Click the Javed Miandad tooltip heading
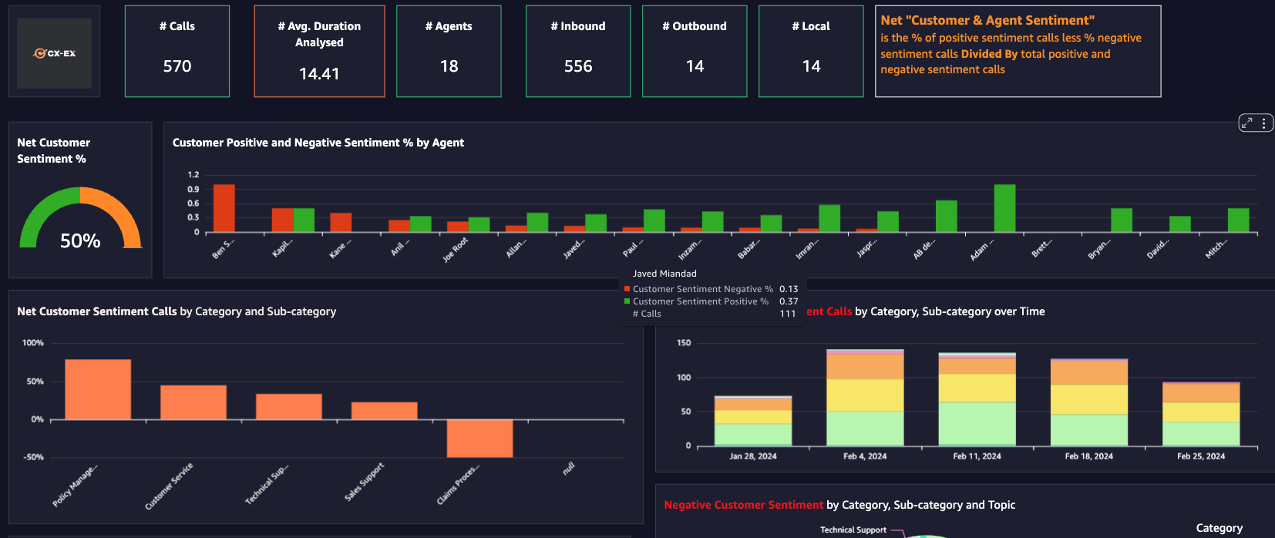 [x=664, y=274]
